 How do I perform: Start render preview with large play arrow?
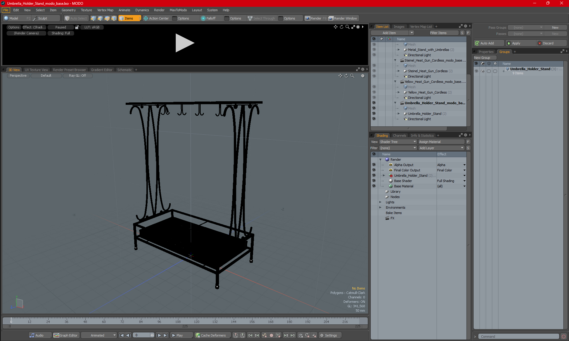(x=185, y=43)
